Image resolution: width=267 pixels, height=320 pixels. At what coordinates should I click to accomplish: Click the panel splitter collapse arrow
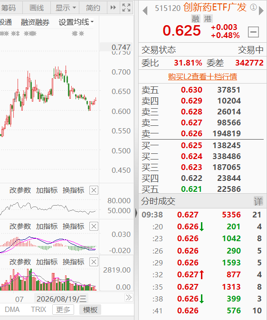136,213
